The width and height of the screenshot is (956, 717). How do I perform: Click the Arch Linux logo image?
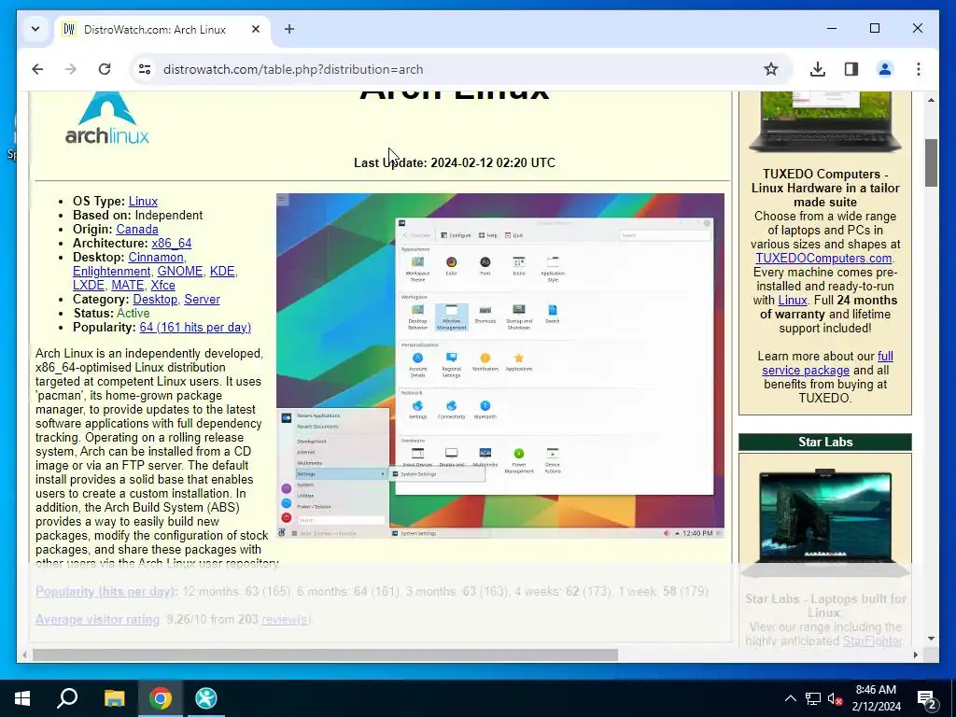tap(106, 119)
